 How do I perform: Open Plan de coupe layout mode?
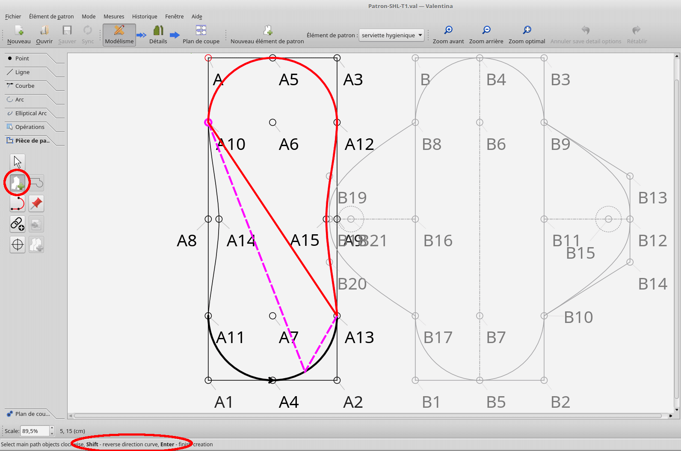pyautogui.click(x=201, y=35)
